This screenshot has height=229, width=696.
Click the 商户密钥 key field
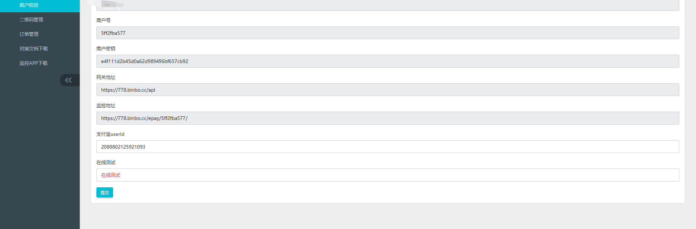(388, 61)
